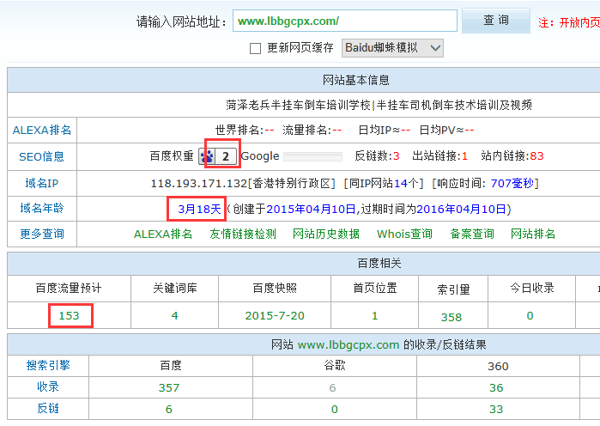
Task: Open the Whois查询 link
Action: click(x=404, y=234)
